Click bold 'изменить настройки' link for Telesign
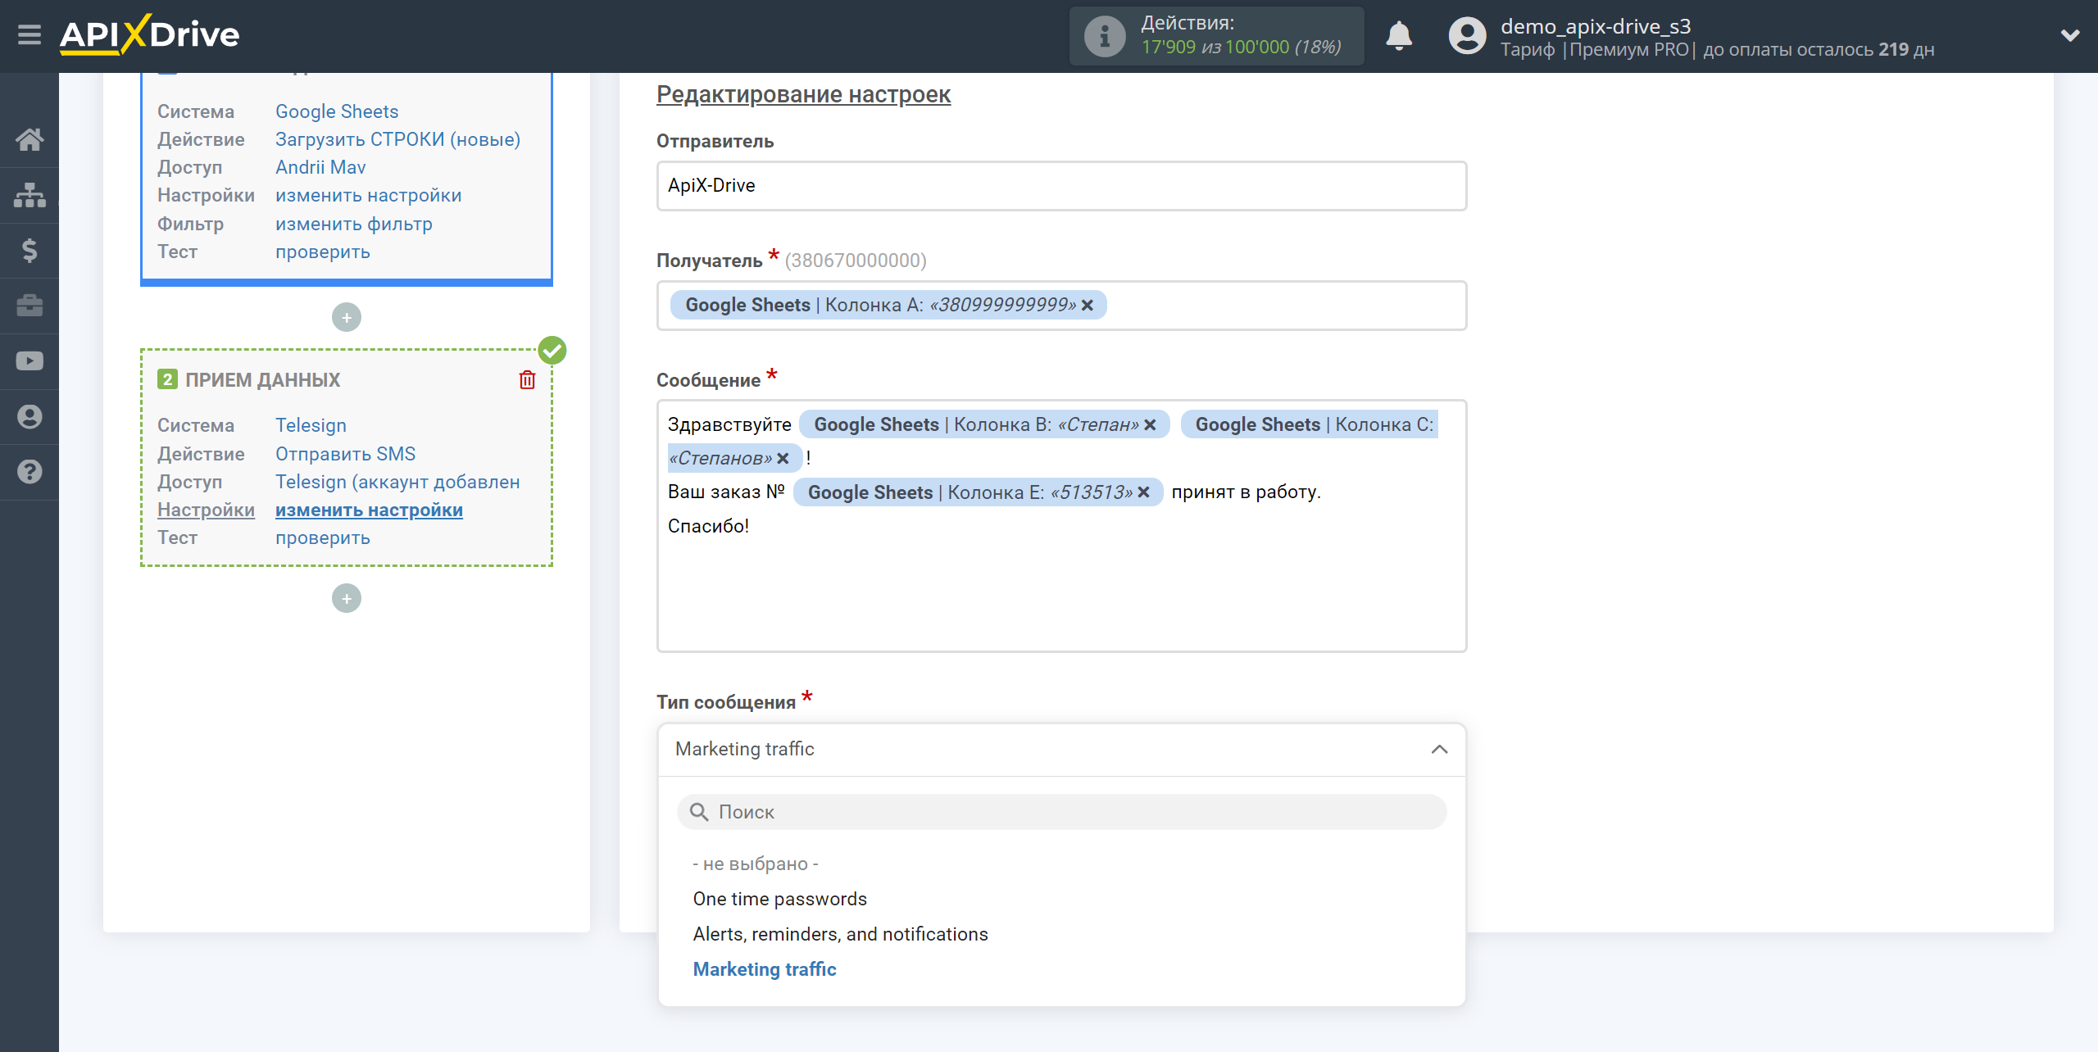The image size is (2098, 1052). click(x=369, y=510)
